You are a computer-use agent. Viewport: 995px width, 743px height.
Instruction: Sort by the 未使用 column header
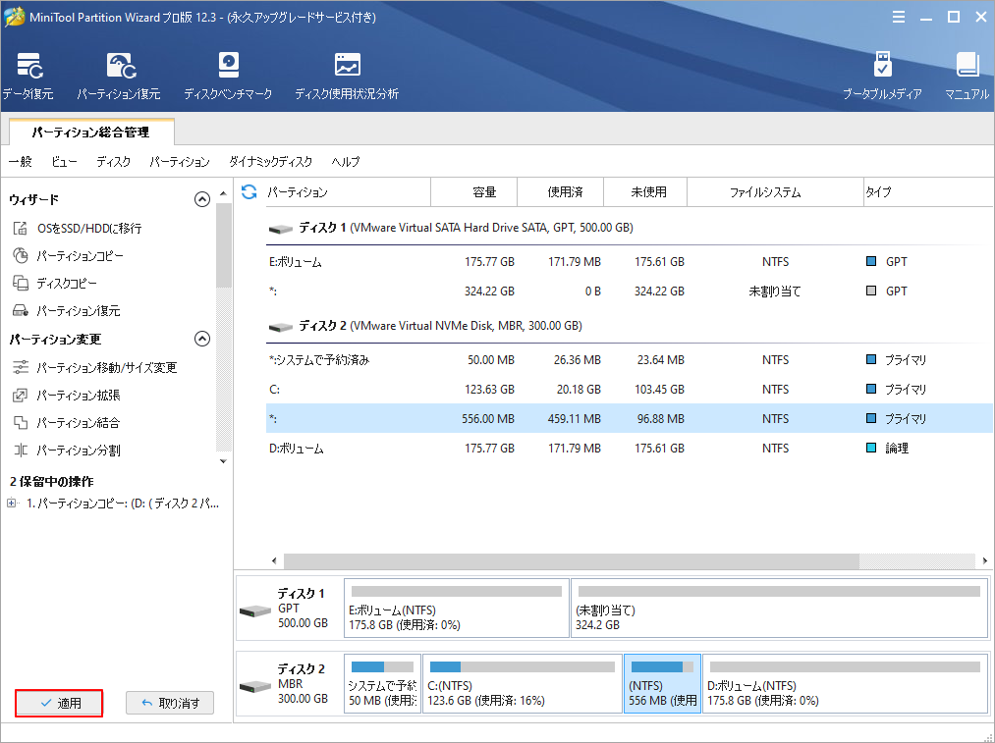645,192
